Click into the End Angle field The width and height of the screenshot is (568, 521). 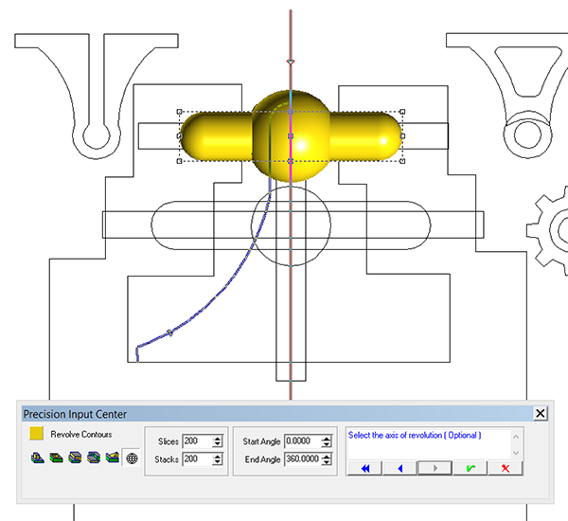(303, 459)
